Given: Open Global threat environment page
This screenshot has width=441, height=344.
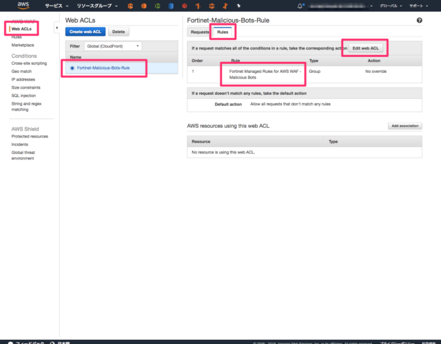Looking at the screenshot, I should pyautogui.click(x=23, y=155).
